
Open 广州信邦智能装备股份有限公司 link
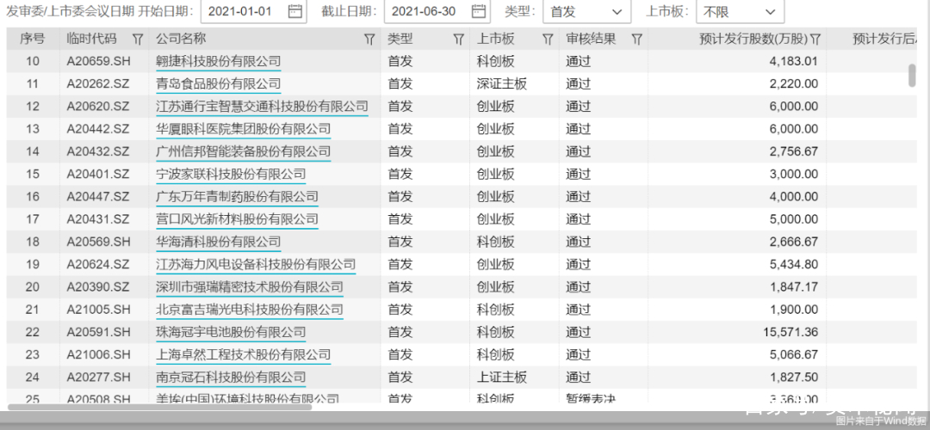[243, 151]
